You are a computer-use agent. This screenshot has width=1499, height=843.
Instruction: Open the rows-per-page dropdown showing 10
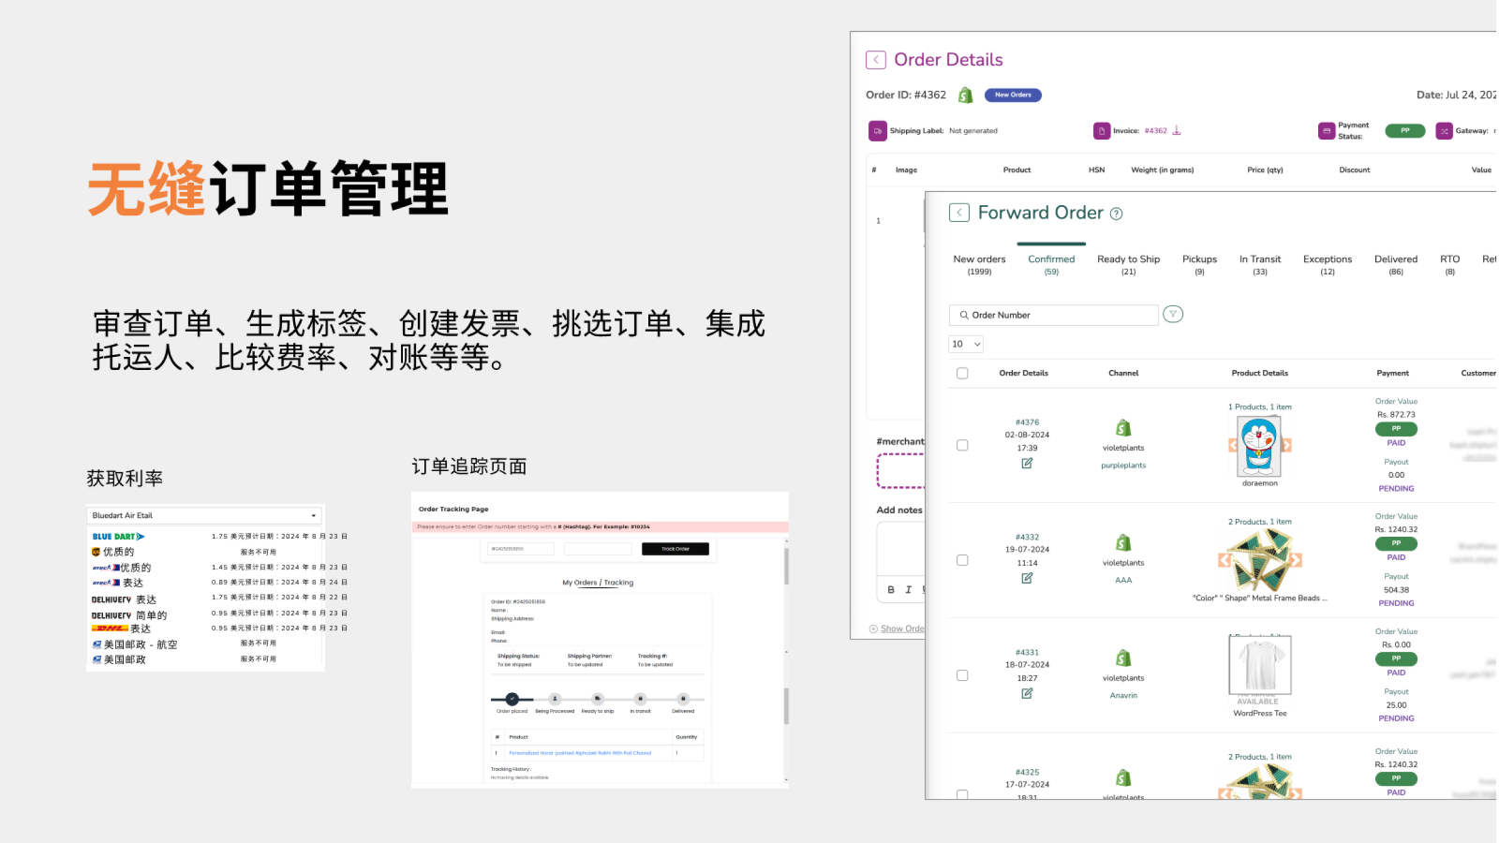click(966, 345)
